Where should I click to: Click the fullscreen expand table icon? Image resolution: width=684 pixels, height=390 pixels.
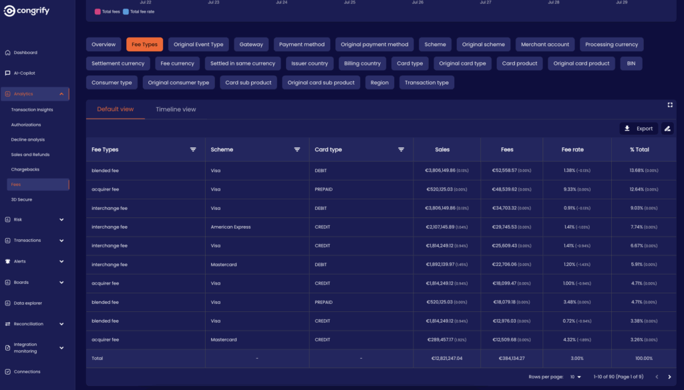(x=670, y=105)
